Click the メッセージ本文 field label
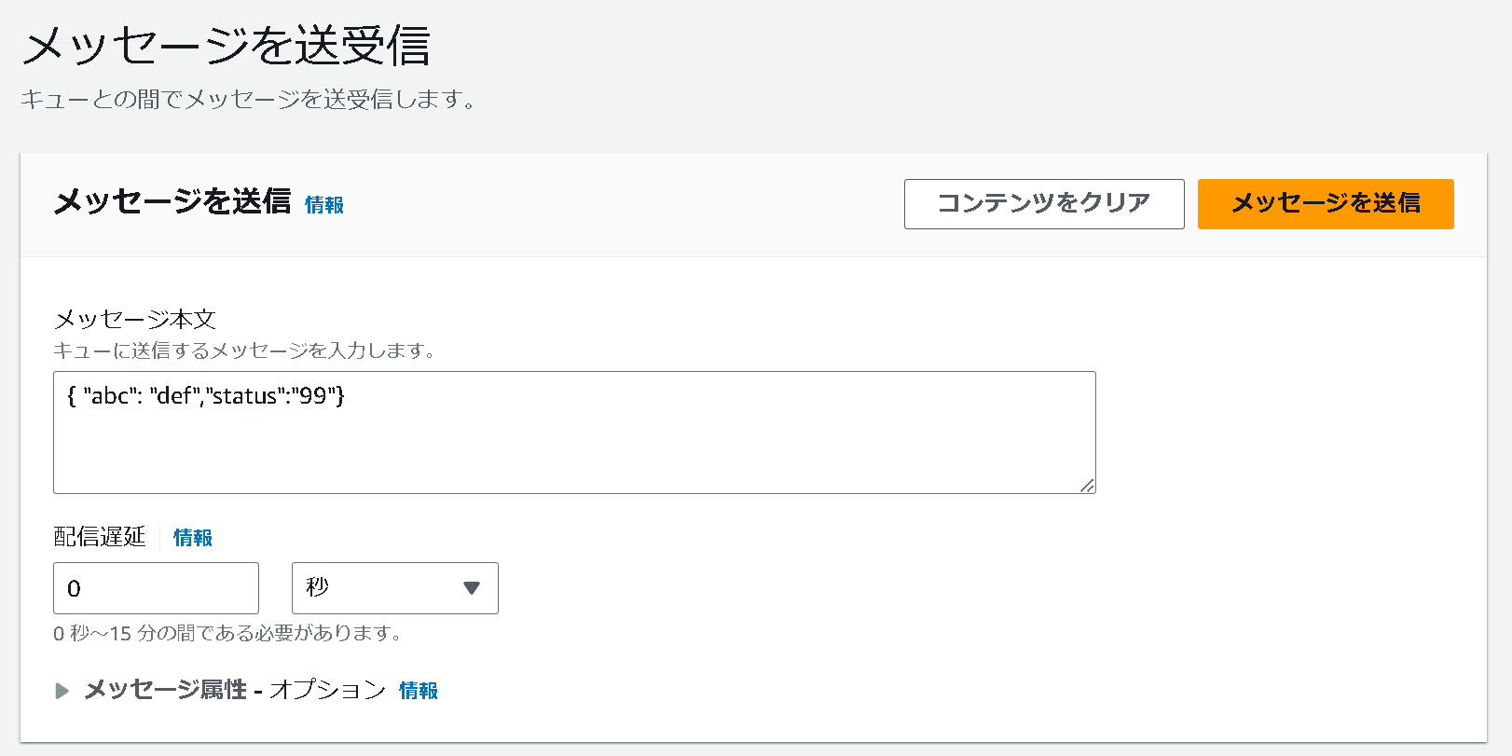 [x=135, y=320]
